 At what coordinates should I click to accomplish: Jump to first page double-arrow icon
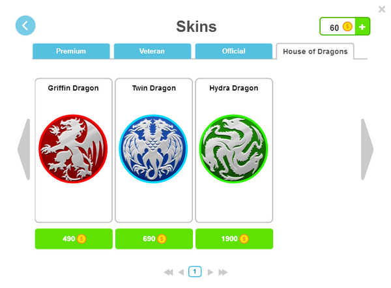169,272
